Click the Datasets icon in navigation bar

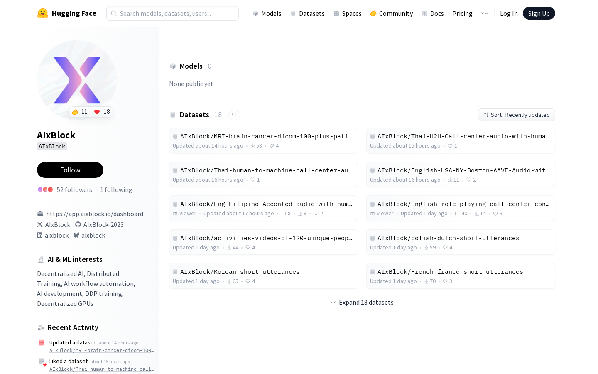tap(293, 13)
